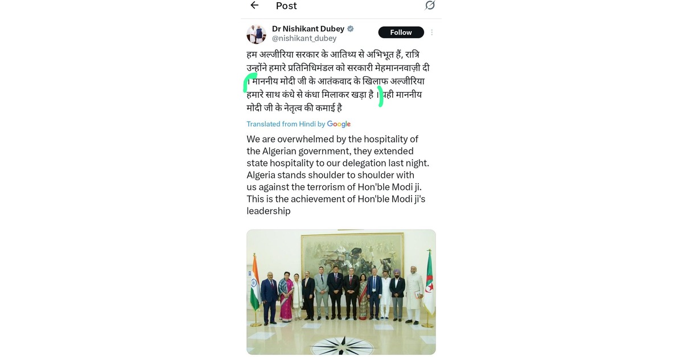Select the original Hindi post text

(338, 81)
